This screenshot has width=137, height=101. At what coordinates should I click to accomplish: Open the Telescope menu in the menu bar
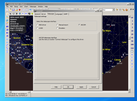33,7
